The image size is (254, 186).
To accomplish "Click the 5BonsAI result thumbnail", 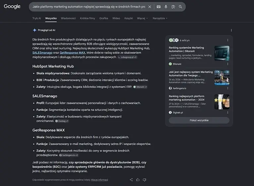I will (x=222, y=53).
